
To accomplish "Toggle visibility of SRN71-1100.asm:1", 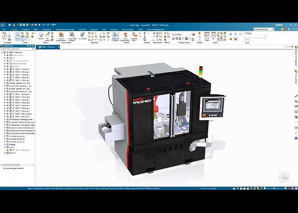I will [8, 69].
